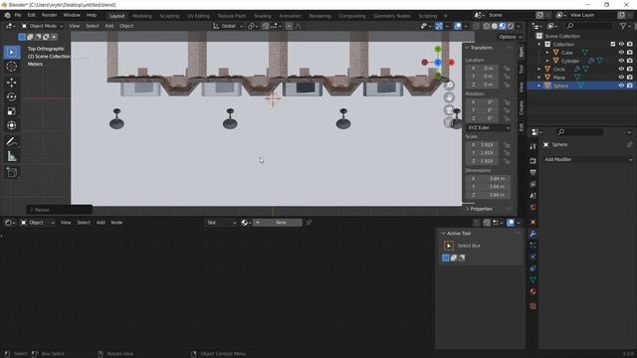Open the Node menu in shader editor
637x358 pixels.
pos(116,223)
